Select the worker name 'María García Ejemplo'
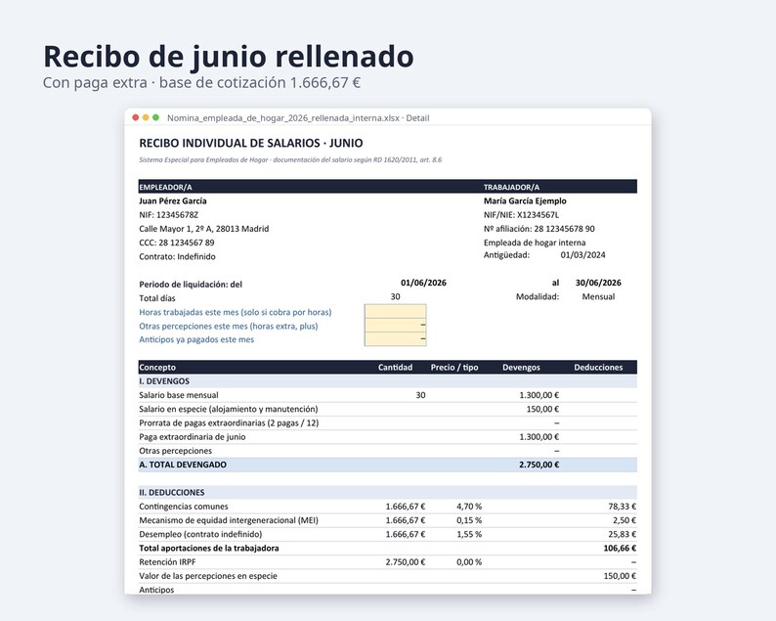776x621 pixels. [525, 201]
